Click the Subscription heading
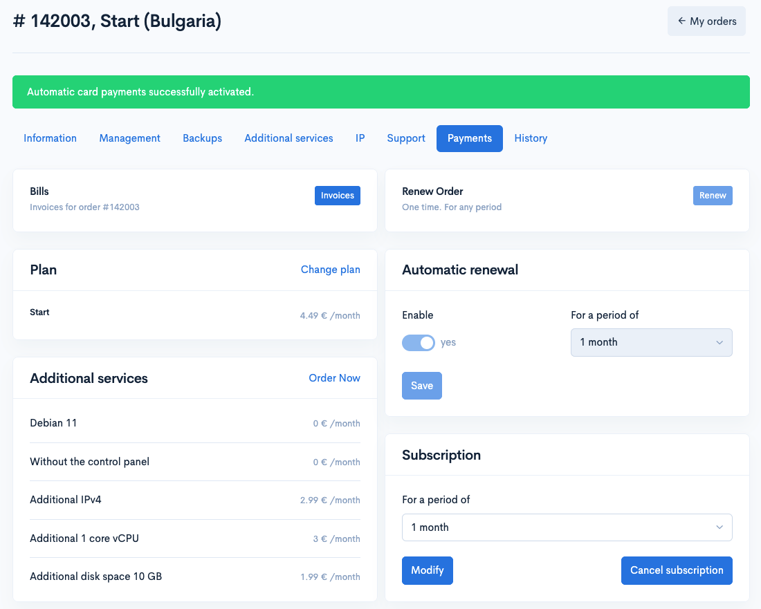This screenshot has height=609, width=761. pyautogui.click(x=441, y=455)
